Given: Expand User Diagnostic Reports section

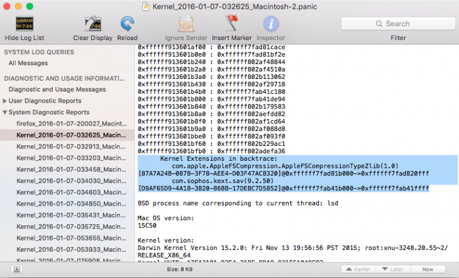Looking at the screenshot, I should [5, 101].
